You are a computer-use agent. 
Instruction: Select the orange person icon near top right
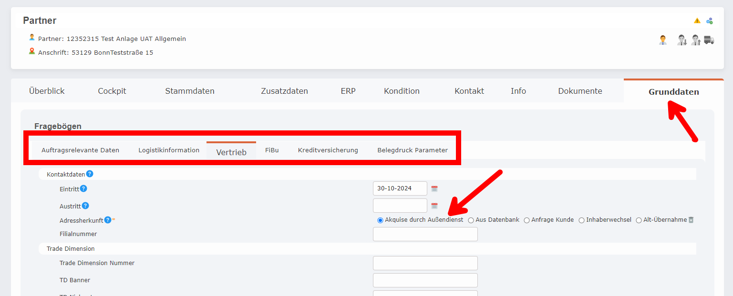pos(663,40)
